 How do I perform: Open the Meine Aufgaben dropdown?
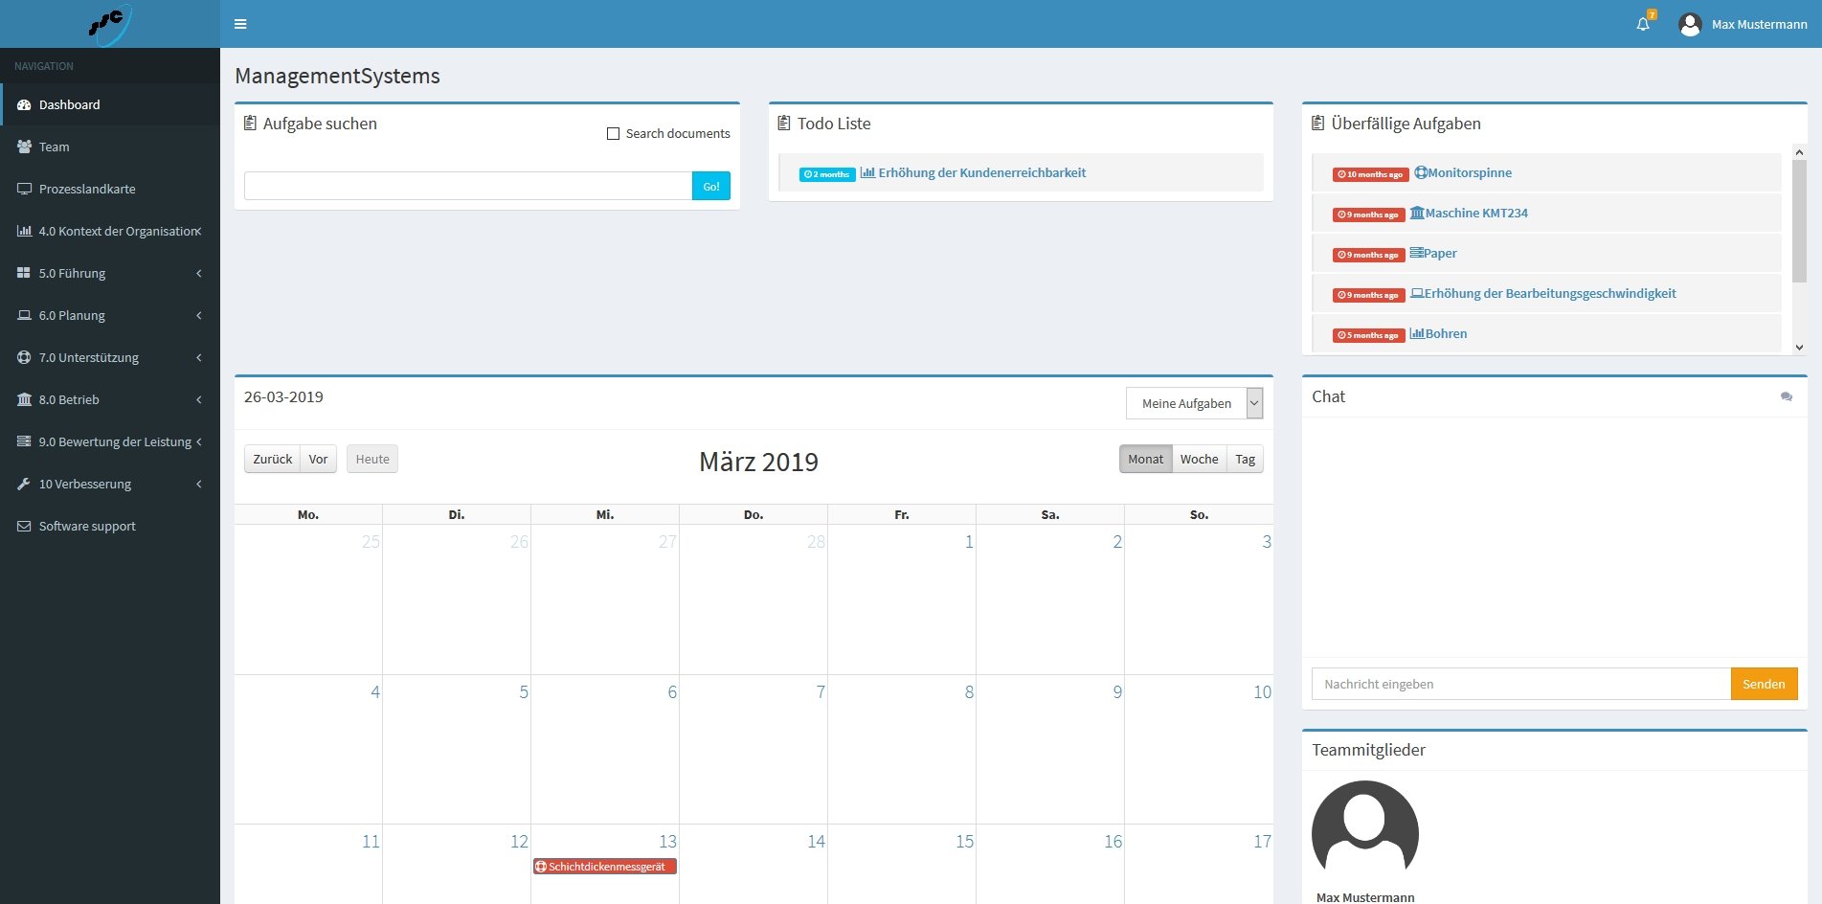pos(1194,403)
